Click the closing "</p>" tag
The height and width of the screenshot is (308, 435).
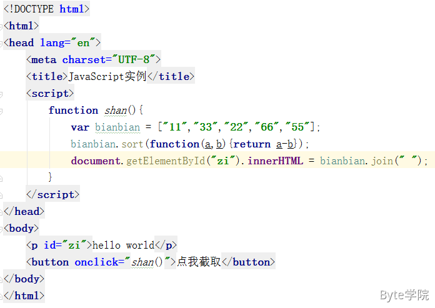coord(166,246)
